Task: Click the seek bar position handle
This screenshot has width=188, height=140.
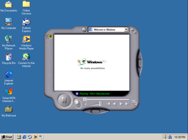Action: click(x=85, y=99)
